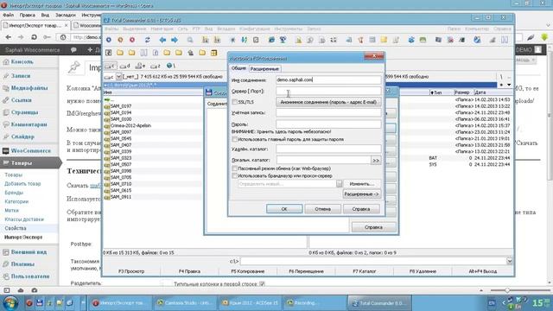Open the proxy definition dropdown arrow
This screenshot has height=311, width=553.
(339, 184)
